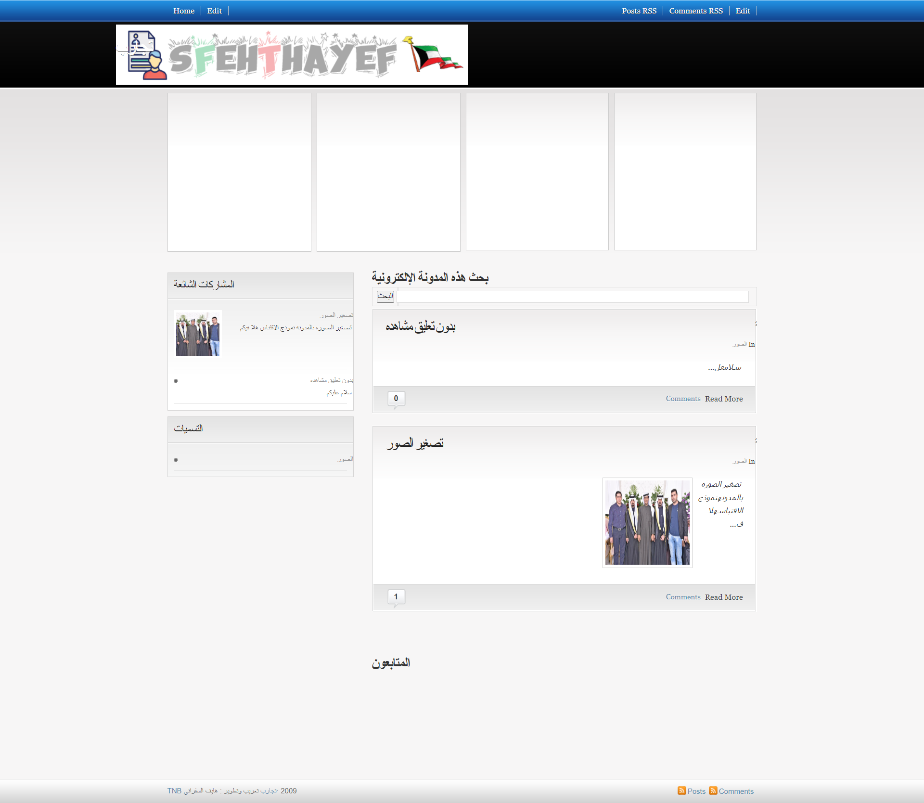Open post title بدون تعليق مشاهده
The width and height of the screenshot is (924, 803).
(x=420, y=326)
